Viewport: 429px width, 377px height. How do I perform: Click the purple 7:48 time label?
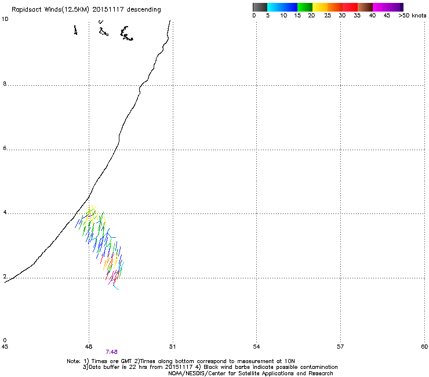(x=112, y=352)
